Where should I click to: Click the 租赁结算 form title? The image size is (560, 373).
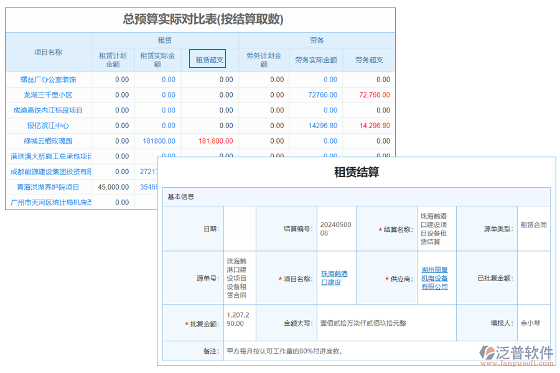[x=357, y=172]
